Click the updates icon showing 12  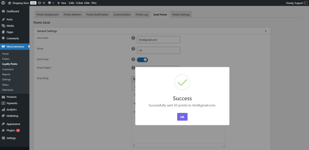[39, 3]
